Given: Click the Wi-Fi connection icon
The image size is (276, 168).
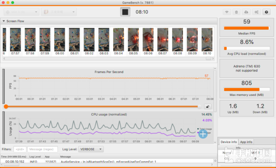Looking at the screenshot, I should tap(227, 12).
